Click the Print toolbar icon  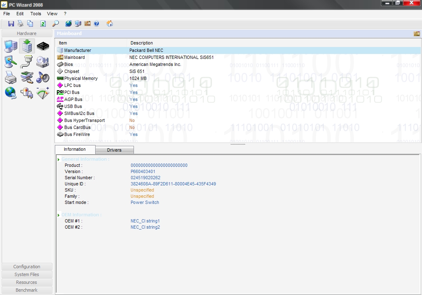pyautogui.click(x=21, y=23)
